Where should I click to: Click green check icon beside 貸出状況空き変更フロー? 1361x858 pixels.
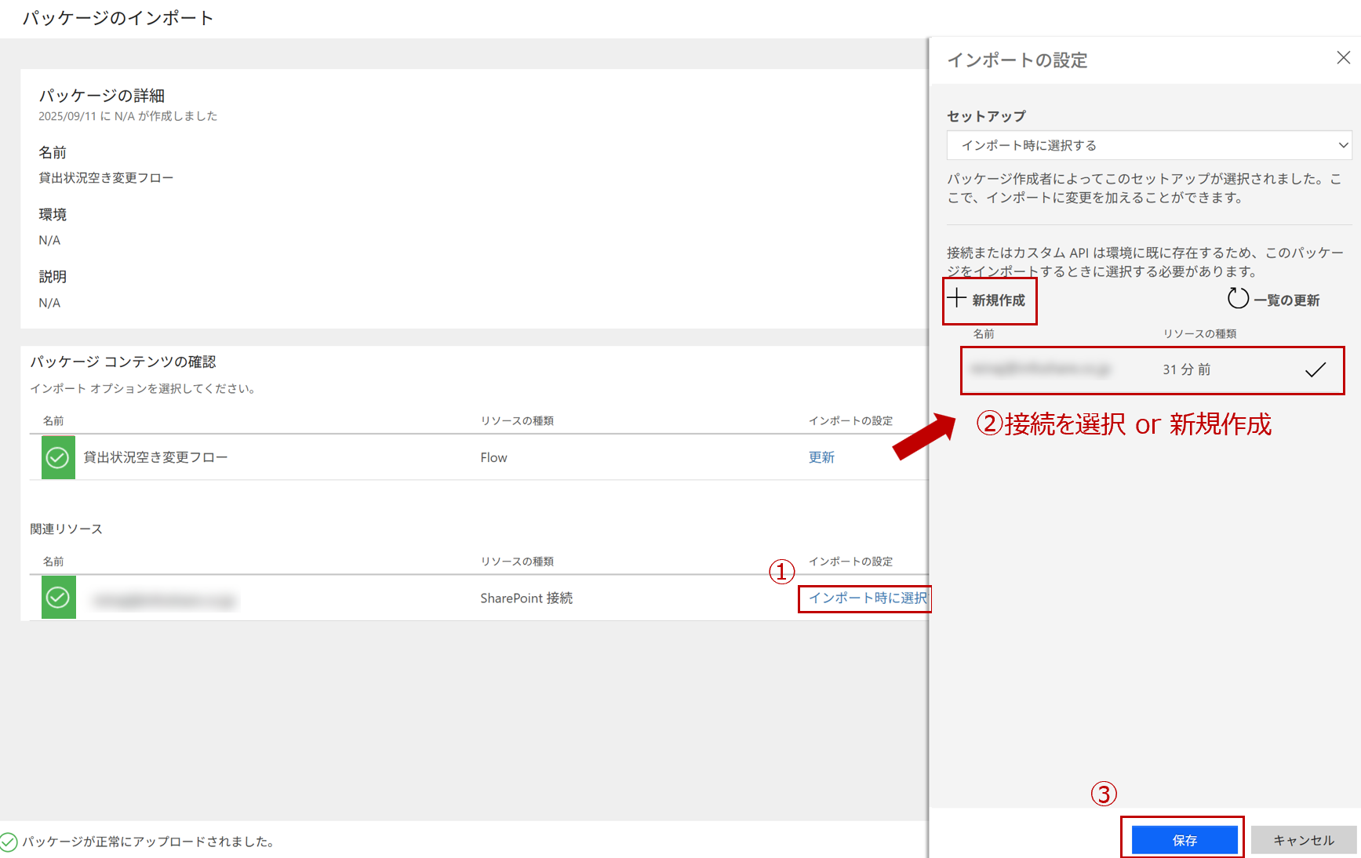(x=58, y=457)
